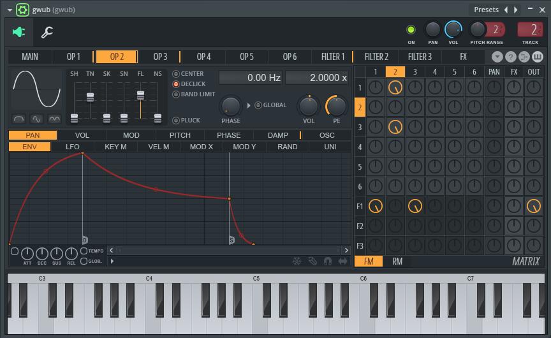This screenshot has height=338, width=551.
Task: Switch to the FILTER 1 tab
Action: tap(333, 57)
